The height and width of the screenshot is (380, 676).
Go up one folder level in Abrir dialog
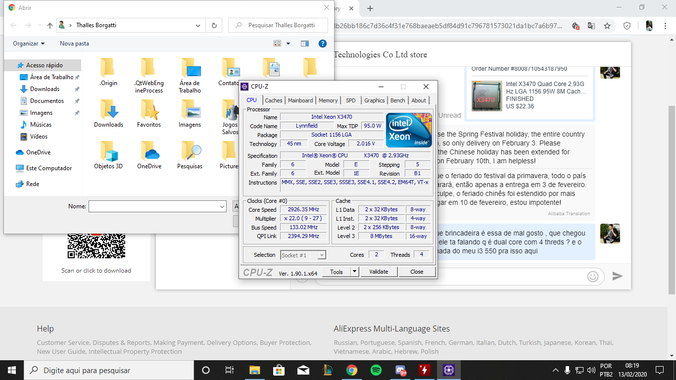click(49, 25)
